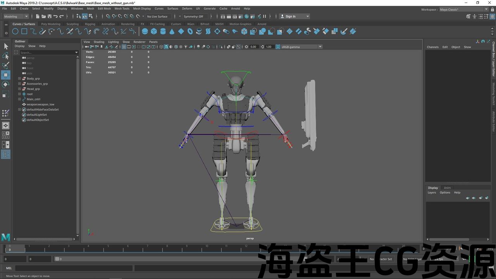Toggle the Outliner panel button in toolbox
This screenshot has width=496, height=279.
coord(6,154)
